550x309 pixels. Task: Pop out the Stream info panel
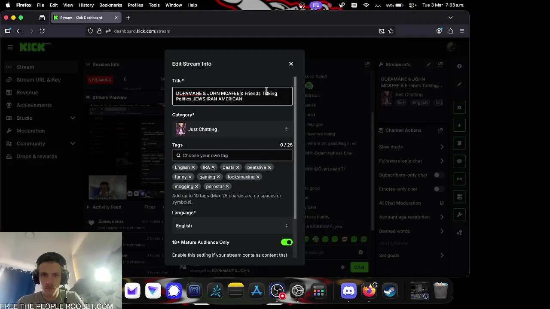pyautogui.click(x=440, y=64)
